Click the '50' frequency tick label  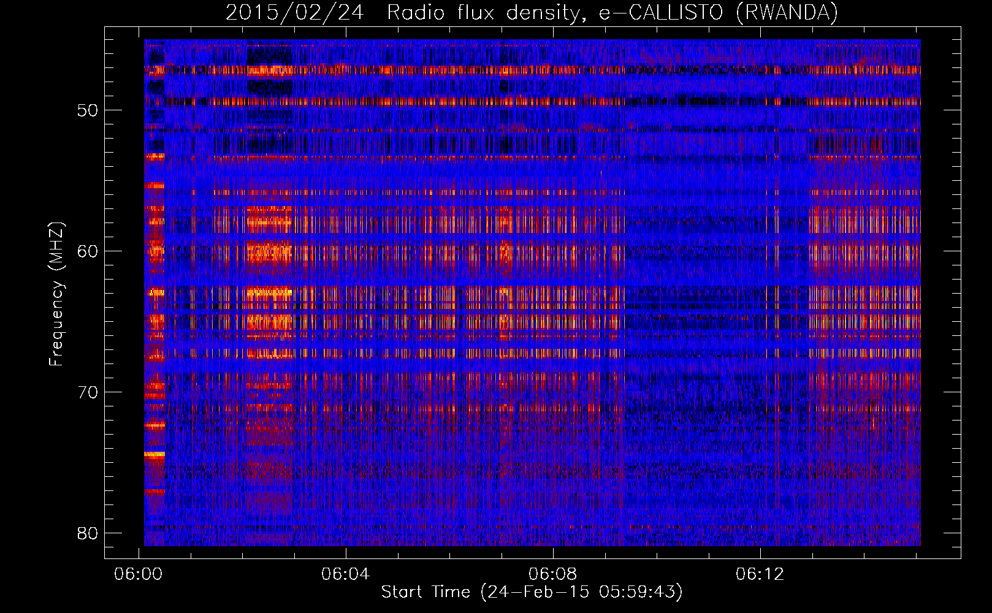coord(88,111)
